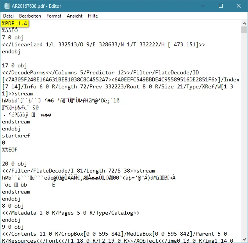
Task: Click the DecodeParms Columns 5/Predictor line
Action: (100, 73)
